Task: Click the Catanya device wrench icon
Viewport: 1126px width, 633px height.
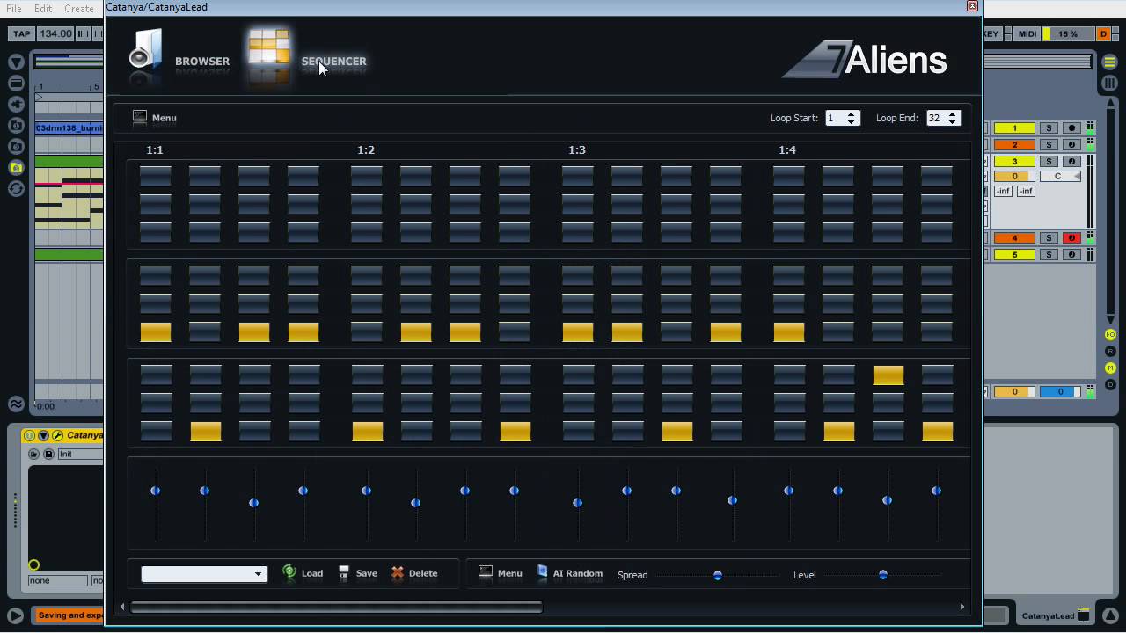Action: point(57,435)
